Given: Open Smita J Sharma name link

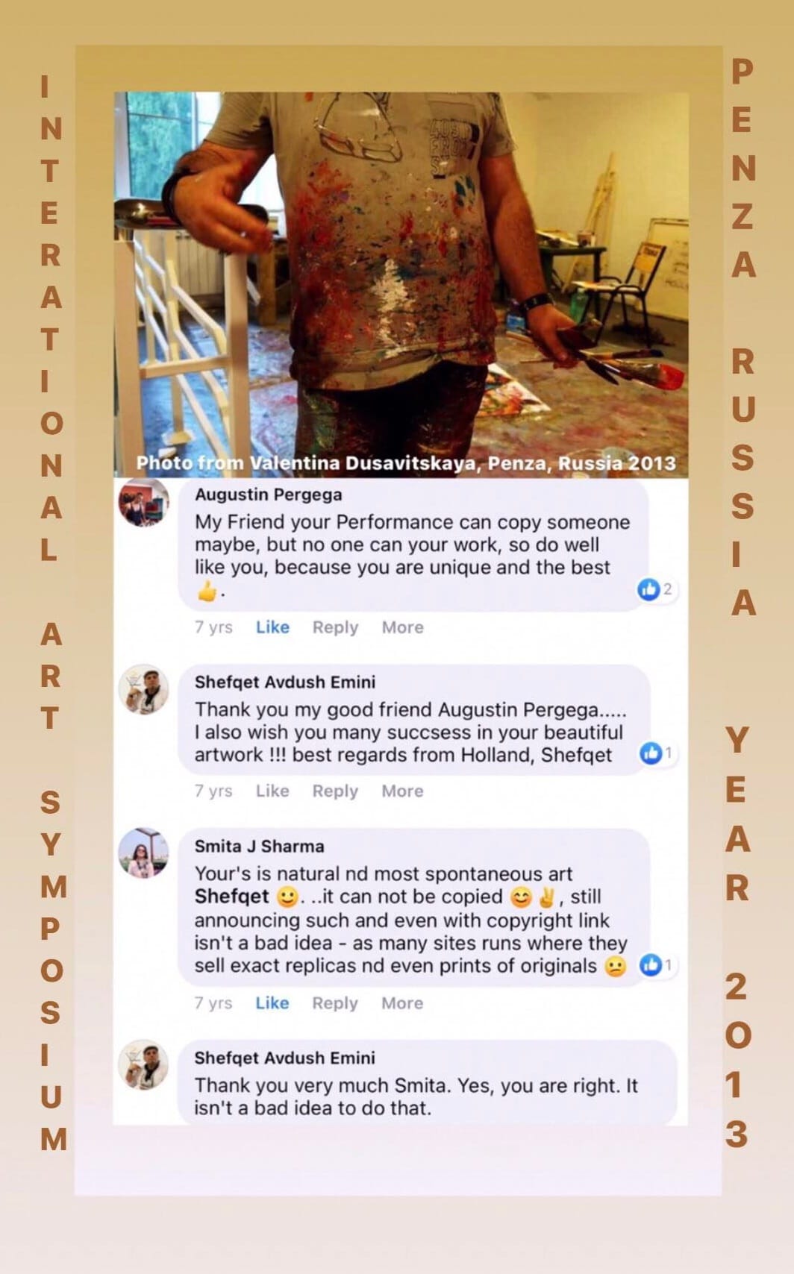Looking at the screenshot, I should 260,847.
